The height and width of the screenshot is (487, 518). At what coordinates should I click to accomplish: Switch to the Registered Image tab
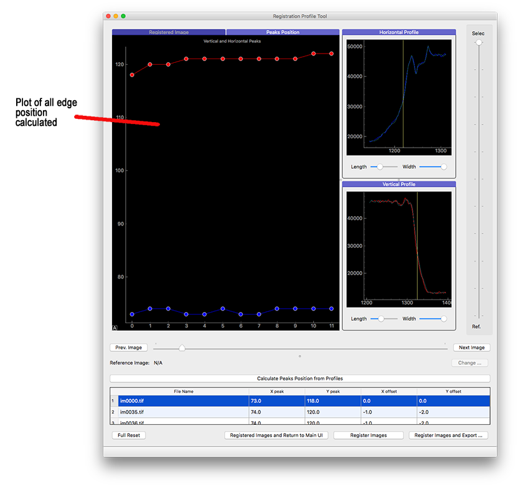[169, 32]
